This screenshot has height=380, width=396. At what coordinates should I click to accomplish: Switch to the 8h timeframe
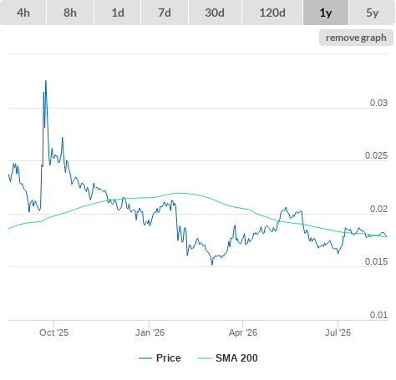pyautogui.click(x=70, y=13)
